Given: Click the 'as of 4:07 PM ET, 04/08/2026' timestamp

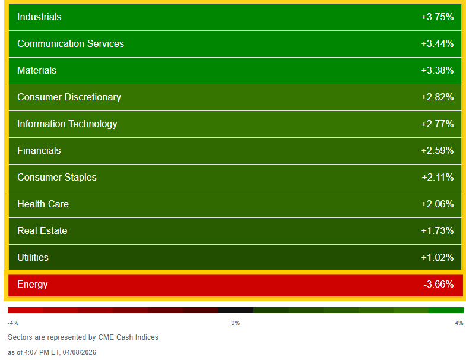Looking at the screenshot, I should [52, 352].
